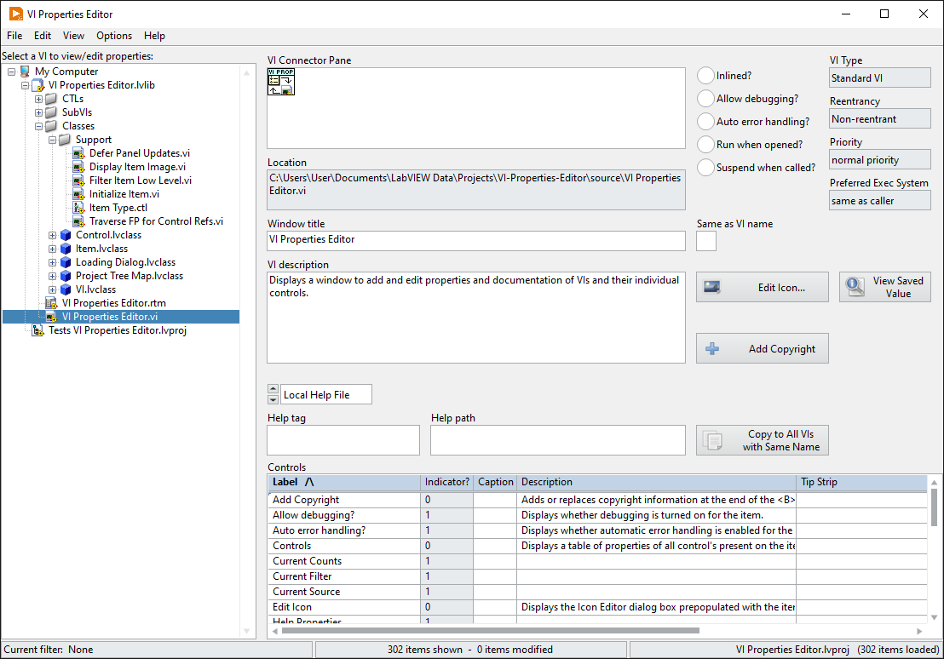Click the Support folder icon

point(65,140)
